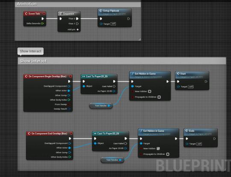Click Object pin on Cast node fed by End Overlap

(x=95, y=143)
